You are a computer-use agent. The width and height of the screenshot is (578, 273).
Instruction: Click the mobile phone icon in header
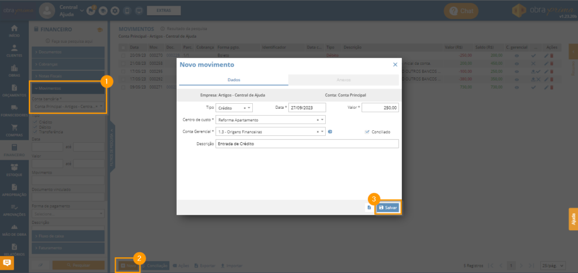click(x=127, y=11)
